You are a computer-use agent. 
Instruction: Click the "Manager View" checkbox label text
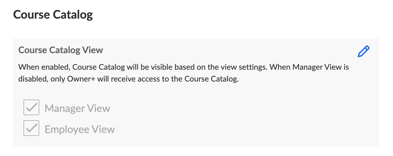(77, 108)
